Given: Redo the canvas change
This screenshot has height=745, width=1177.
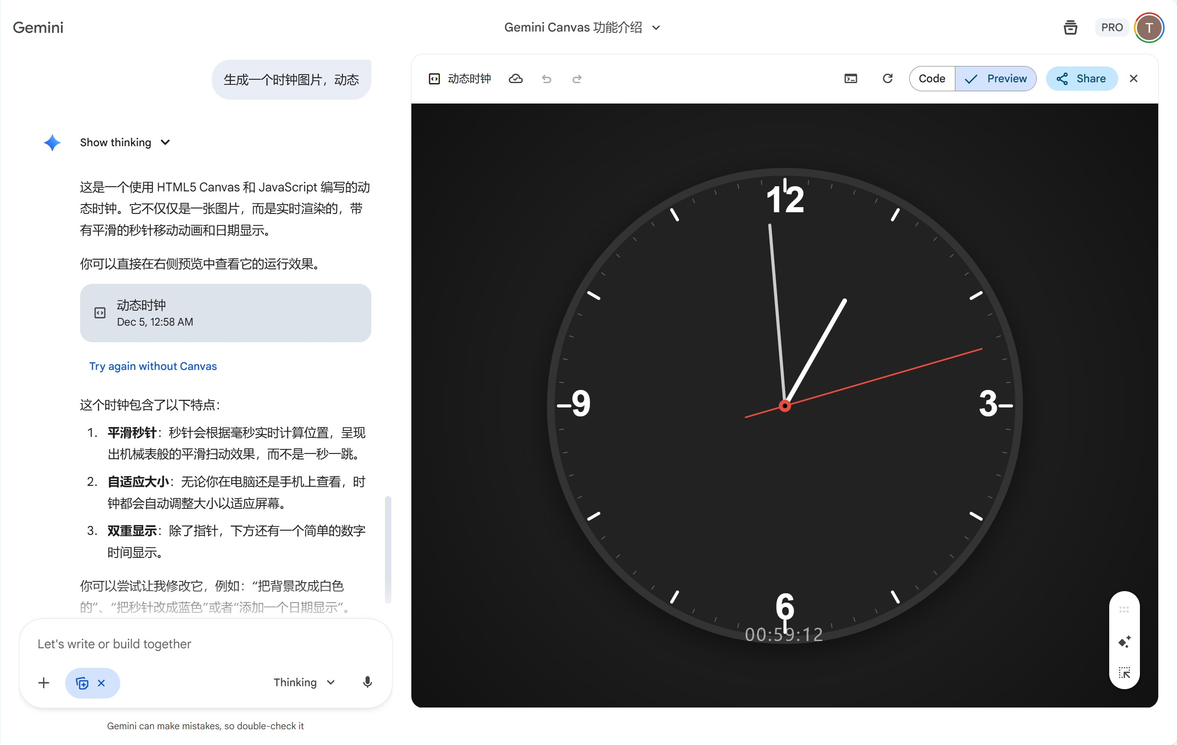Looking at the screenshot, I should point(577,79).
